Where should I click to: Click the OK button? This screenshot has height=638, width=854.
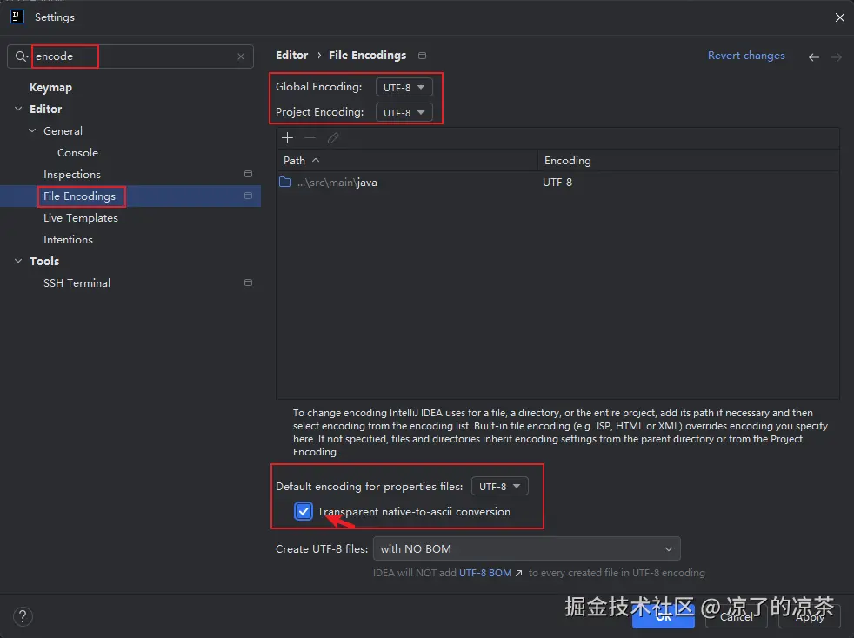[664, 616]
